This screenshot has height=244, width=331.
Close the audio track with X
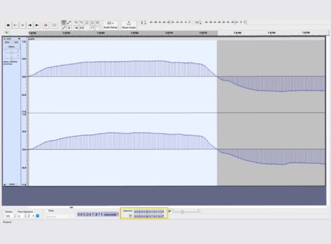click(x=5, y=39)
